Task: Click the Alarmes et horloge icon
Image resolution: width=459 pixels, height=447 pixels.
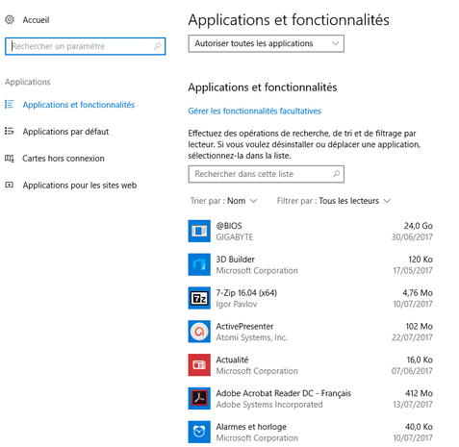Action: (199, 432)
